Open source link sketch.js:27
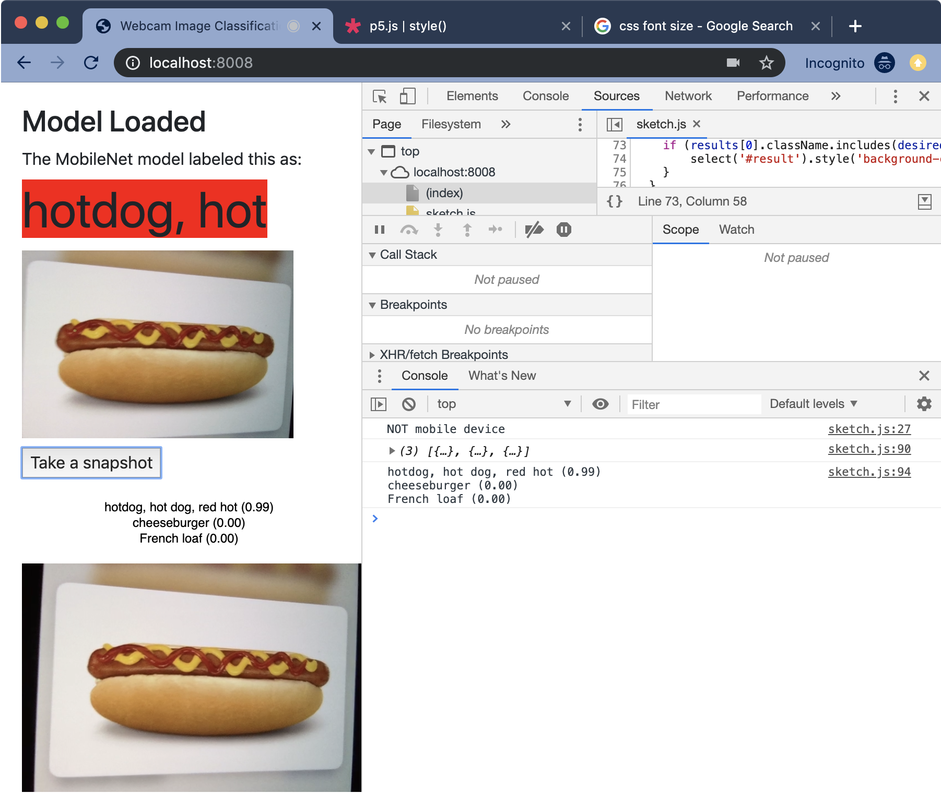 tap(869, 429)
